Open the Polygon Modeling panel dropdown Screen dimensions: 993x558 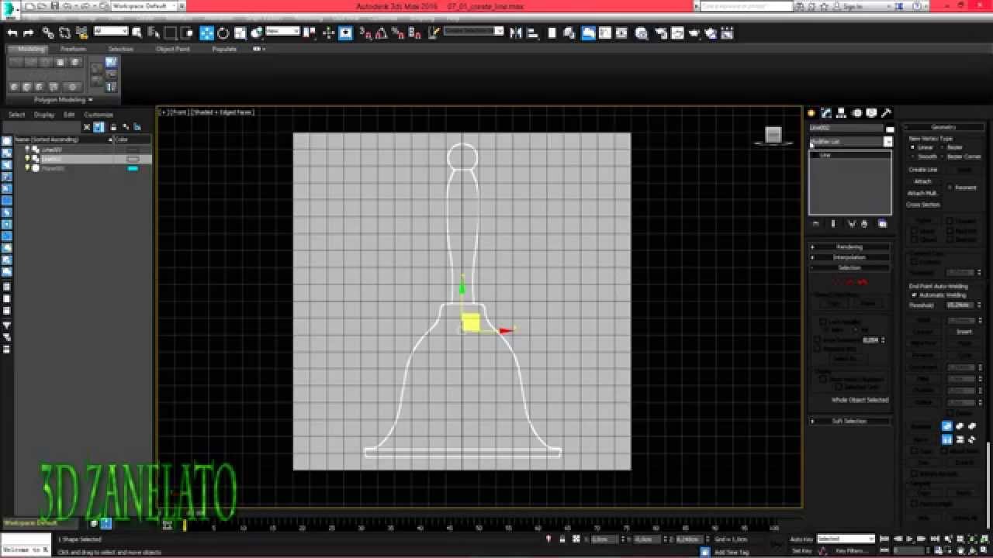63,100
